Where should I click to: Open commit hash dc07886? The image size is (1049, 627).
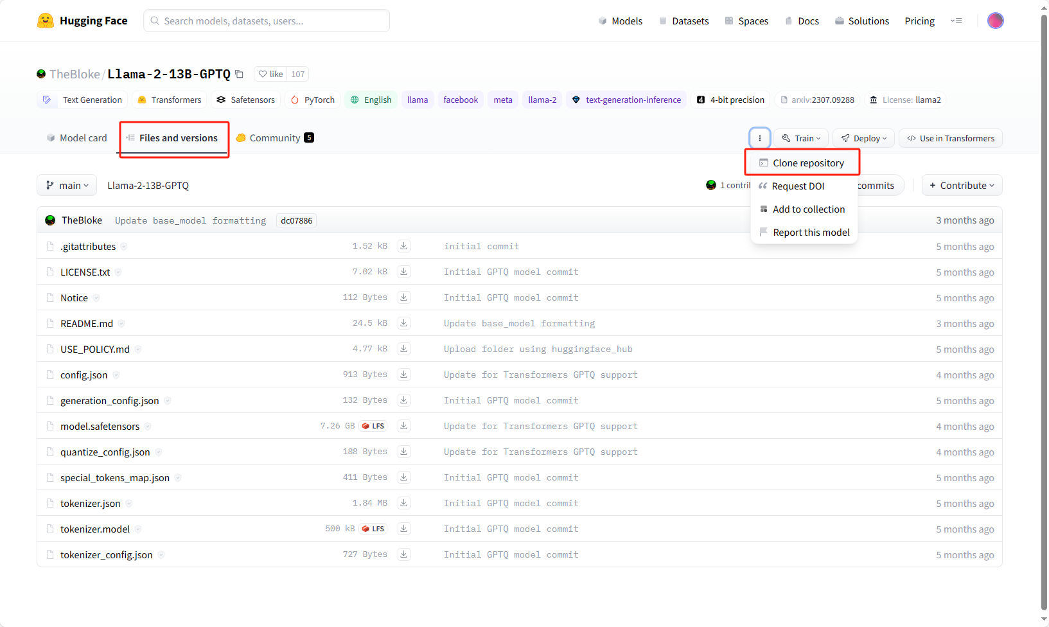296,220
